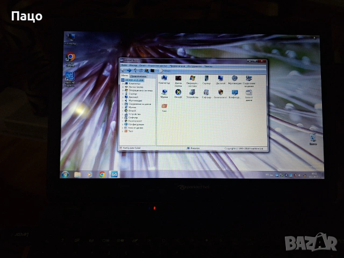Click the users toolbar icon
This screenshot has width=344, height=258.
[146, 70]
